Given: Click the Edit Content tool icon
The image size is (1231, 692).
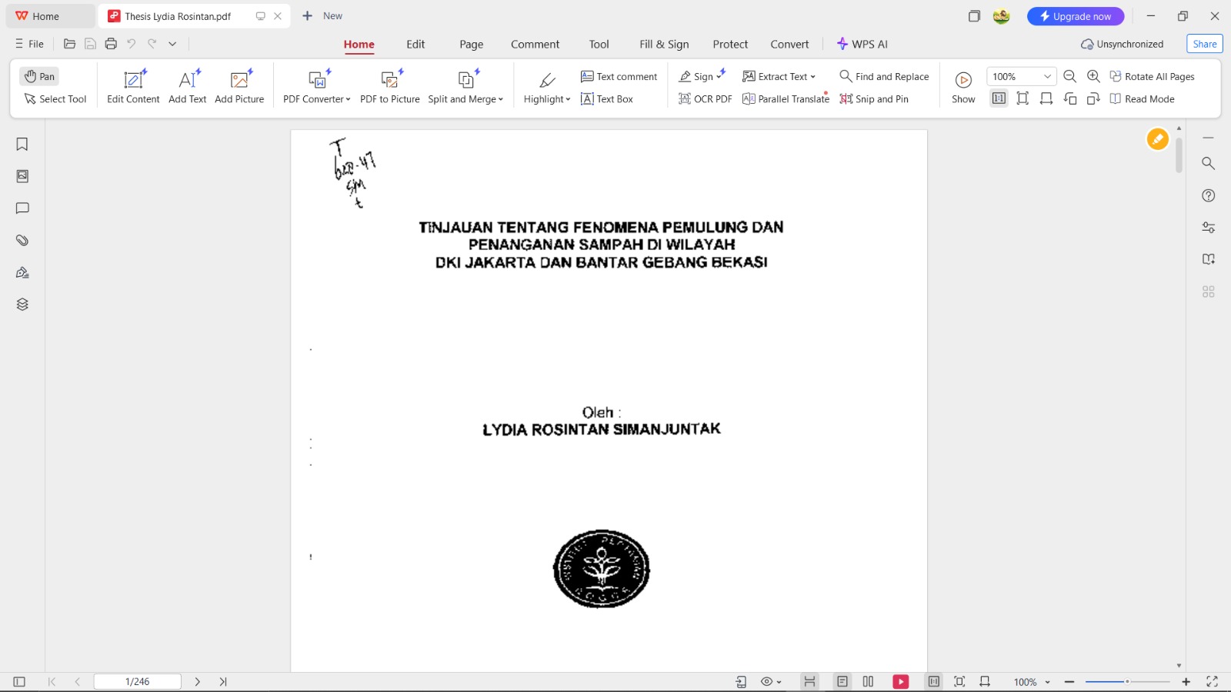Looking at the screenshot, I should [x=134, y=79].
